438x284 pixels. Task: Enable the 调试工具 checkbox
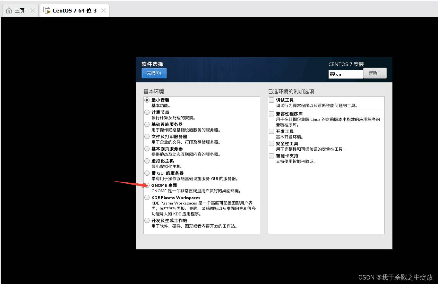click(x=271, y=100)
